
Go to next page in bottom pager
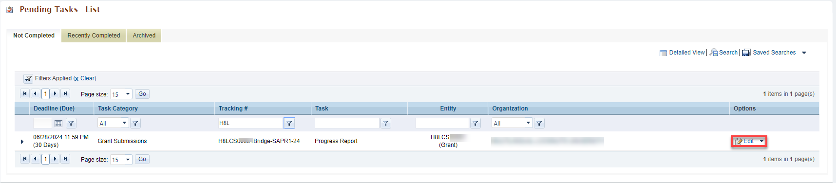55,159
